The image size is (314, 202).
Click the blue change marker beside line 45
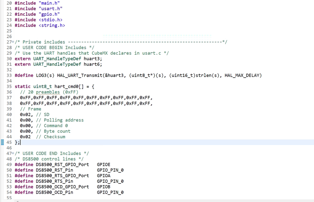[3, 142]
